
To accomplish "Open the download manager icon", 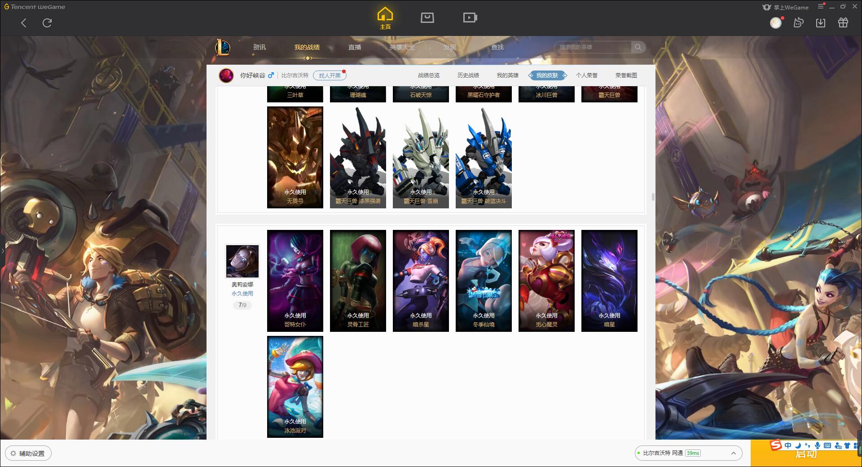I will point(821,22).
